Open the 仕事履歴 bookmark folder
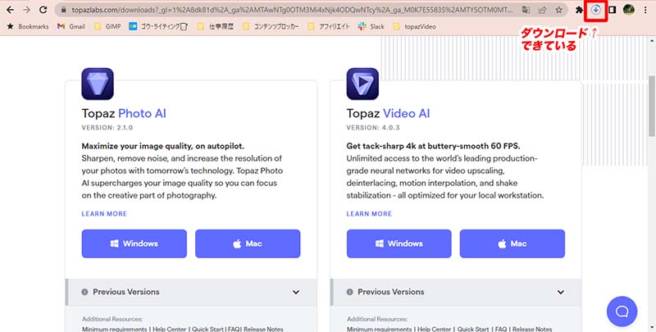The height and width of the screenshot is (332, 656). click(216, 26)
